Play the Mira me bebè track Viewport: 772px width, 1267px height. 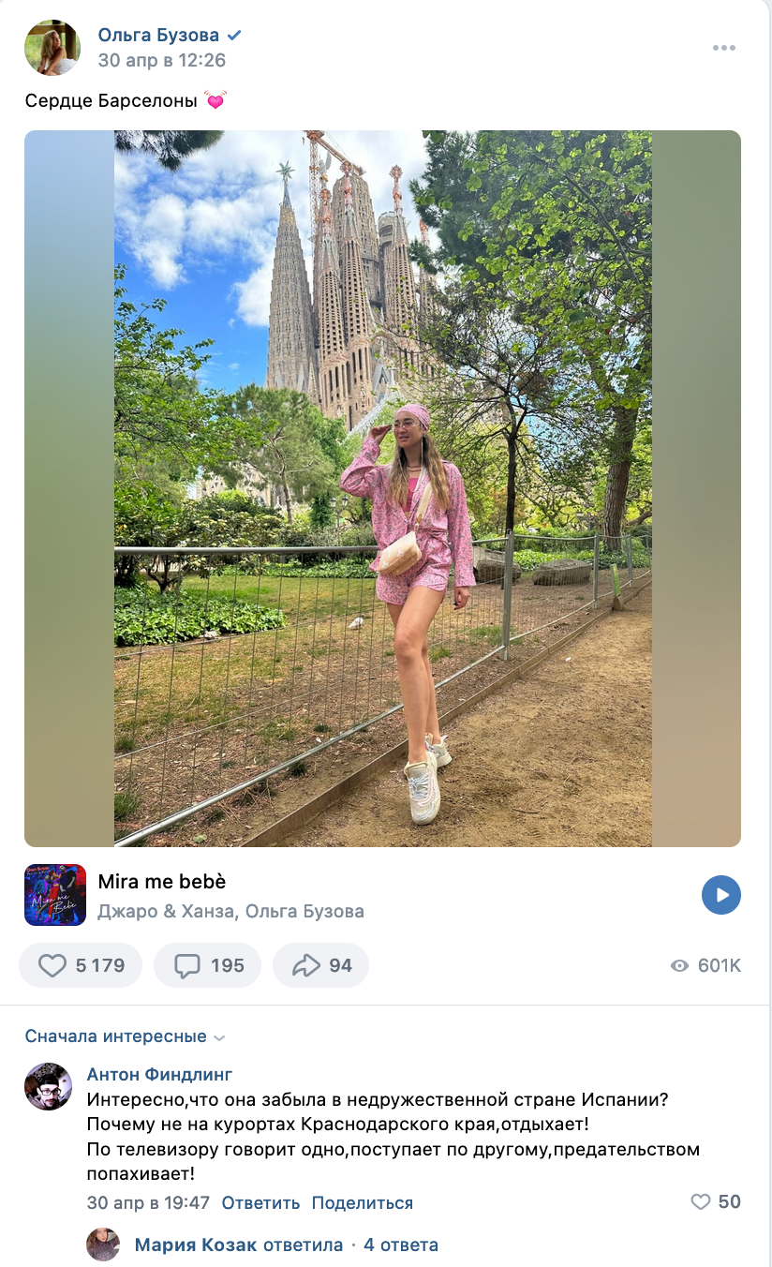click(x=720, y=895)
